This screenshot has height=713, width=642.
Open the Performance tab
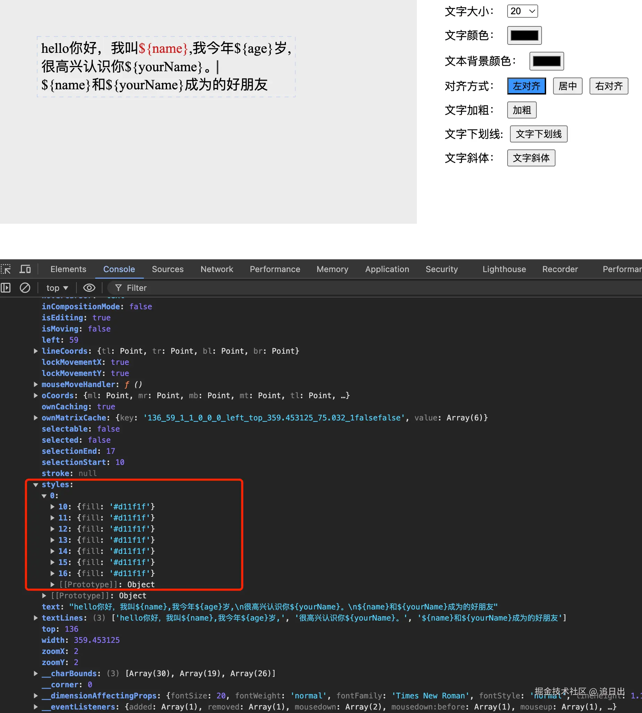point(275,269)
